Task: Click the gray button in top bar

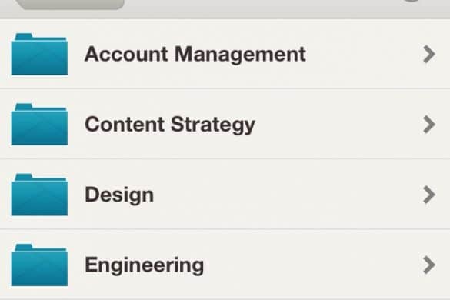Action: [x=70, y=4]
